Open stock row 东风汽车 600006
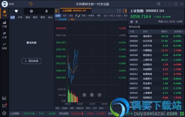185x117 pixels. point(156,46)
